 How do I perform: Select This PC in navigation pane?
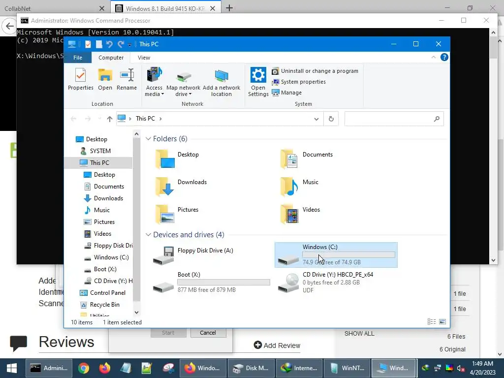pos(99,163)
